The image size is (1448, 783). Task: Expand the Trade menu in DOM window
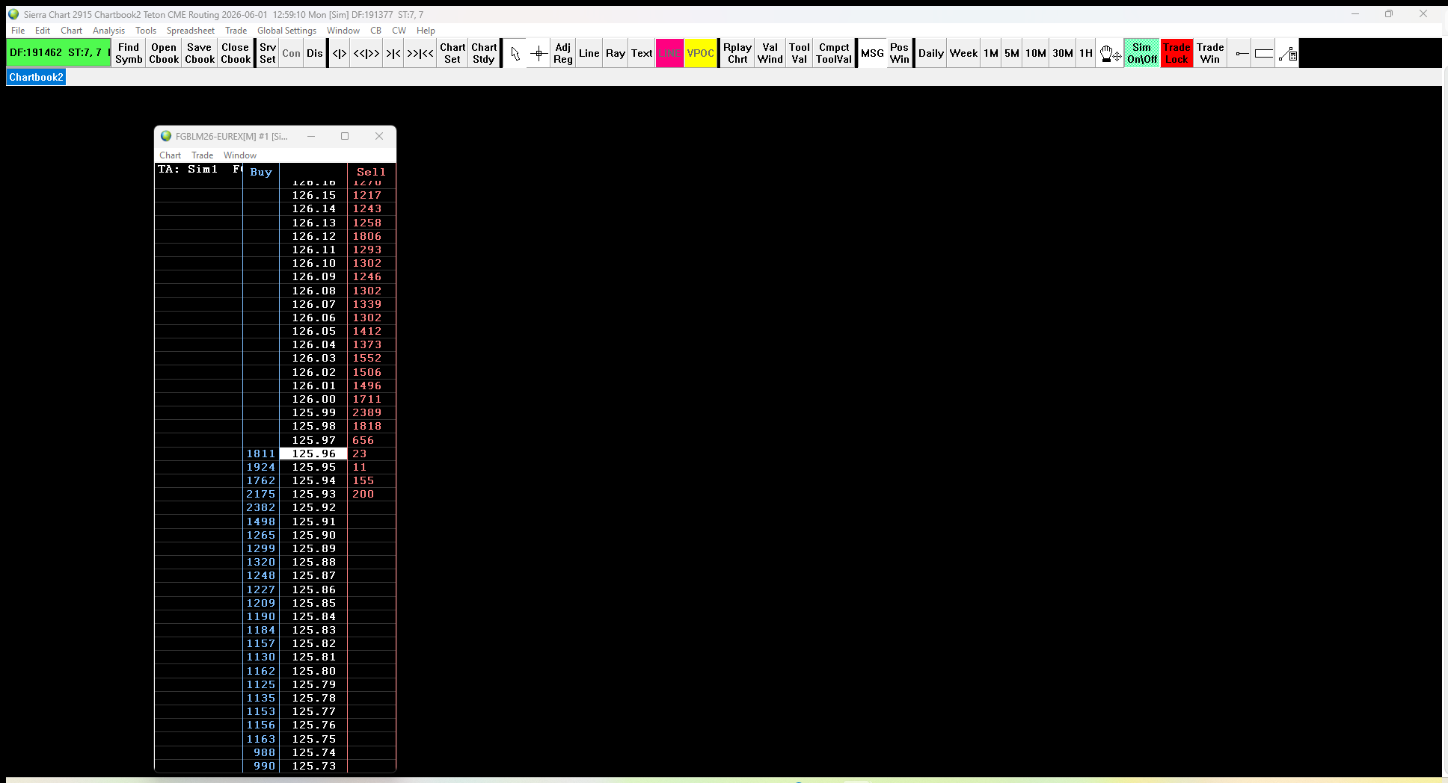202,155
